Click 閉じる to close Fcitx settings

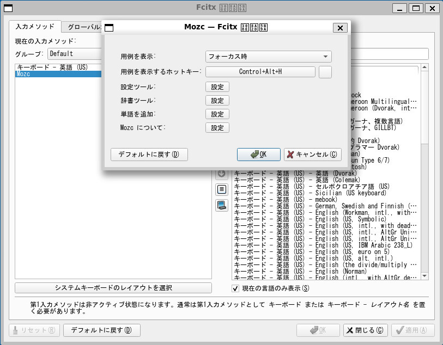tap(365, 330)
